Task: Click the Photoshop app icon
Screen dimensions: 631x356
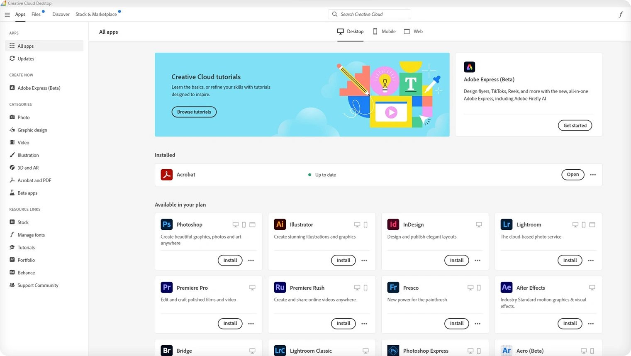Action: point(166,224)
